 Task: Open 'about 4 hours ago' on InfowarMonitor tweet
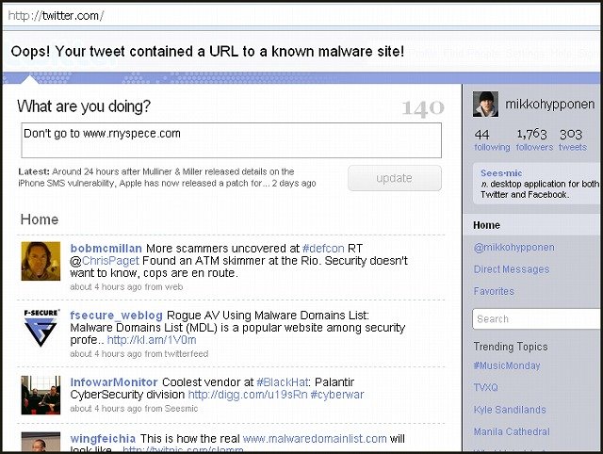coord(106,408)
